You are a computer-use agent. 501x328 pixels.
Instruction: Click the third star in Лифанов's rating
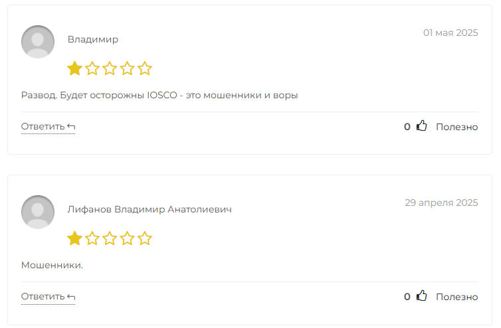pyautogui.click(x=110, y=238)
